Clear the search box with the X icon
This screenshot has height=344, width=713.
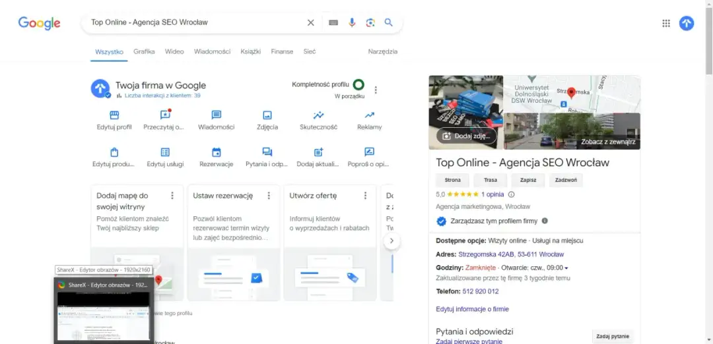click(310, 22)
